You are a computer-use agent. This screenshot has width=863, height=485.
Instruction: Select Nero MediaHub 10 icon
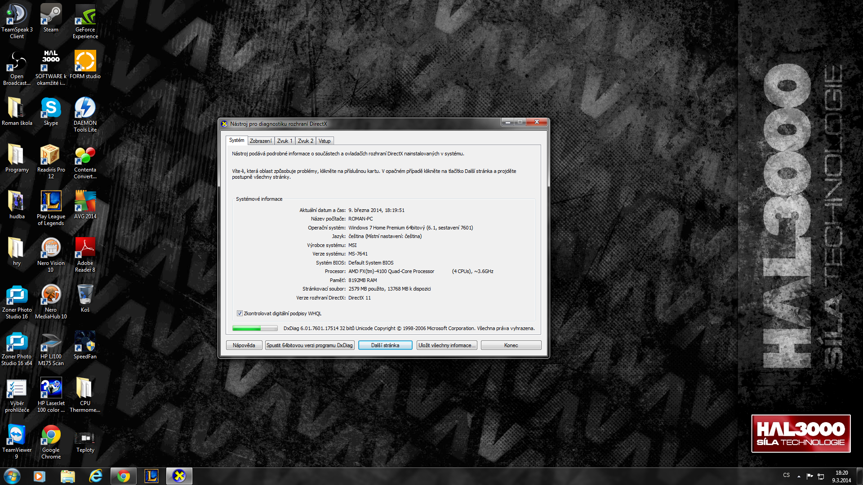pos(51,301)
